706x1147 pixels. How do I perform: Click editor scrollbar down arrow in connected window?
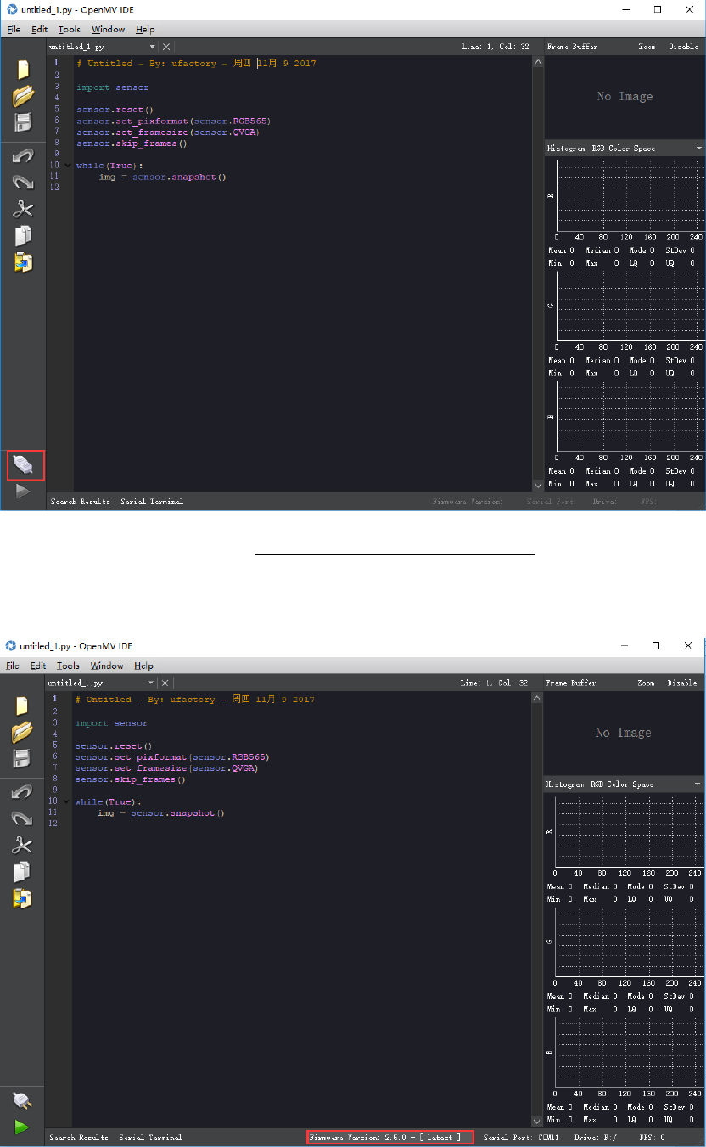tap(535, 1122)
